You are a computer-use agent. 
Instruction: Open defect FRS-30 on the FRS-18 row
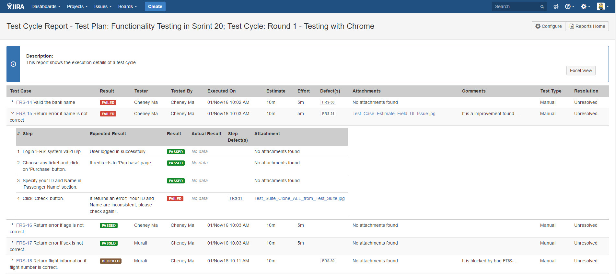coord(328,261)
